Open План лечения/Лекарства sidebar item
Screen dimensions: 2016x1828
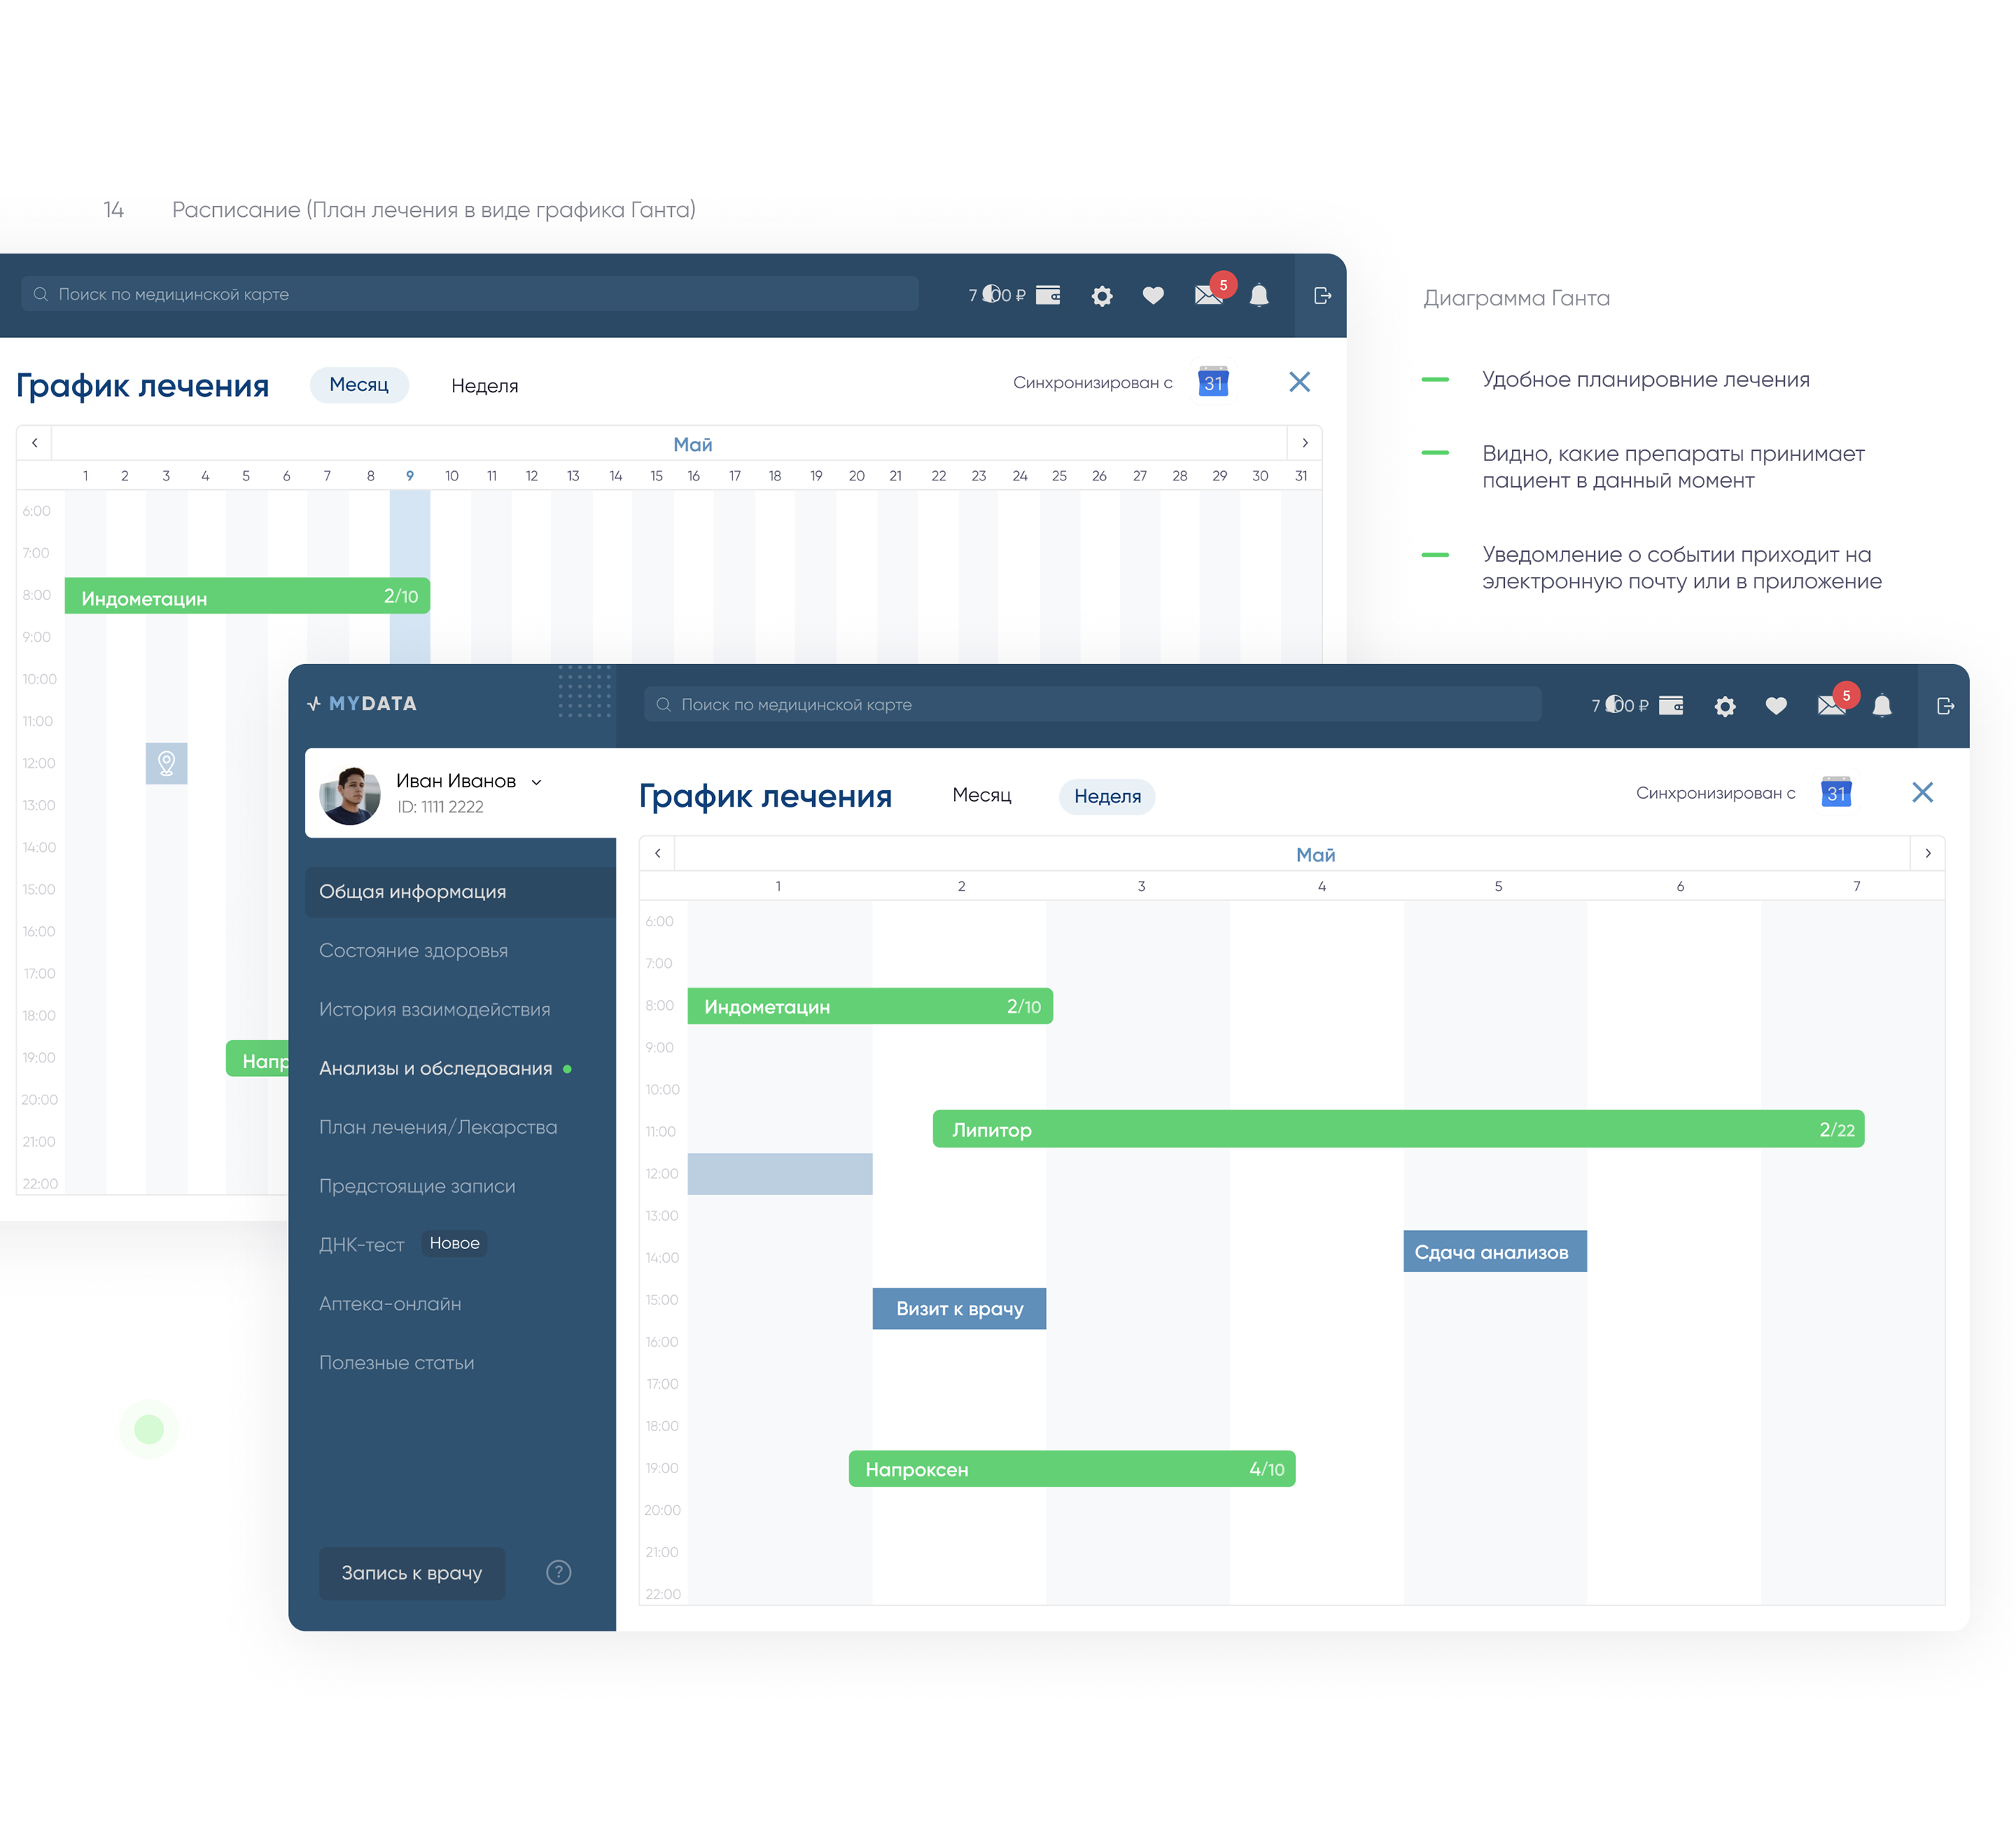(437, 1128)
